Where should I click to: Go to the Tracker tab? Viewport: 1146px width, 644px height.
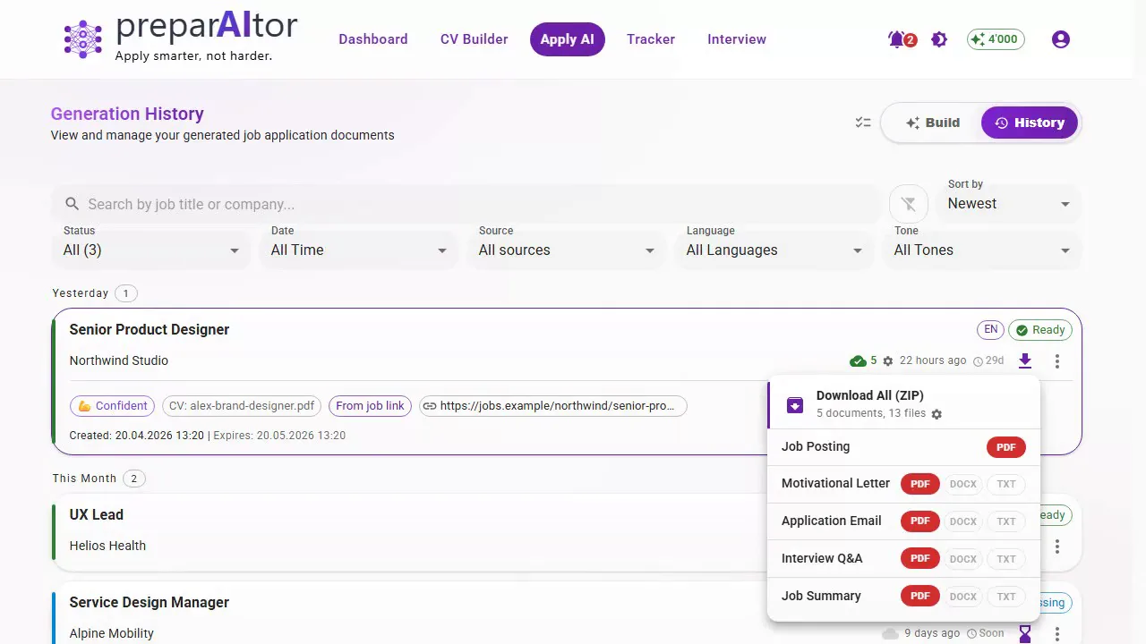651,39
